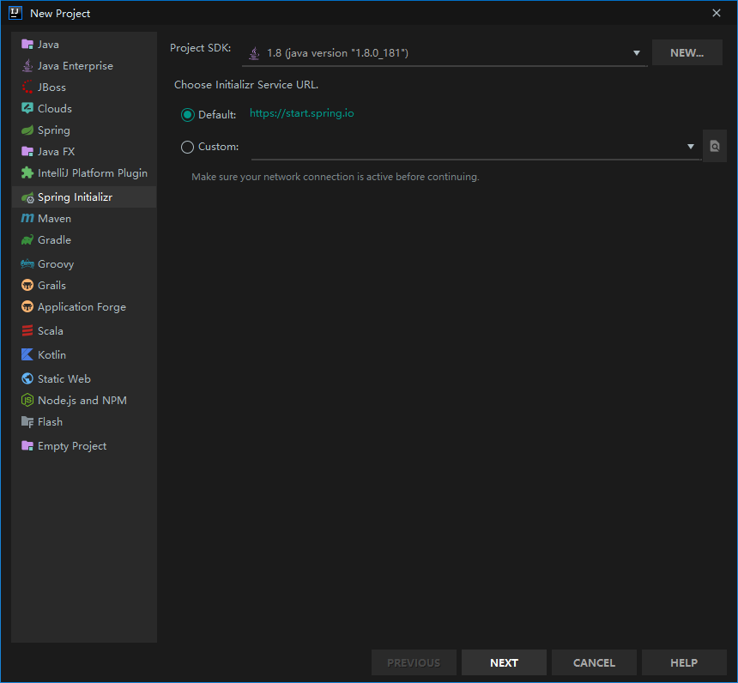Screen dimensions: 738x683
Task: Select Application Forge label
Action: point(82,307)
